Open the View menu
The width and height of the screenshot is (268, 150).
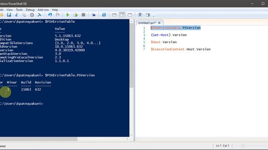click(x=10, y=10)
